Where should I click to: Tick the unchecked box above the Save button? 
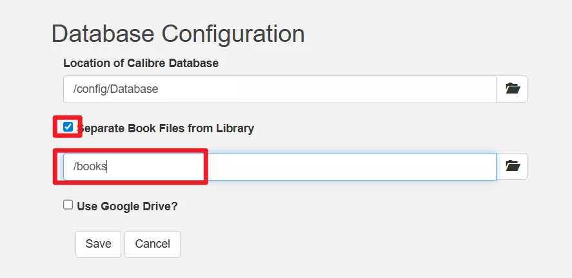pos(68,204)
